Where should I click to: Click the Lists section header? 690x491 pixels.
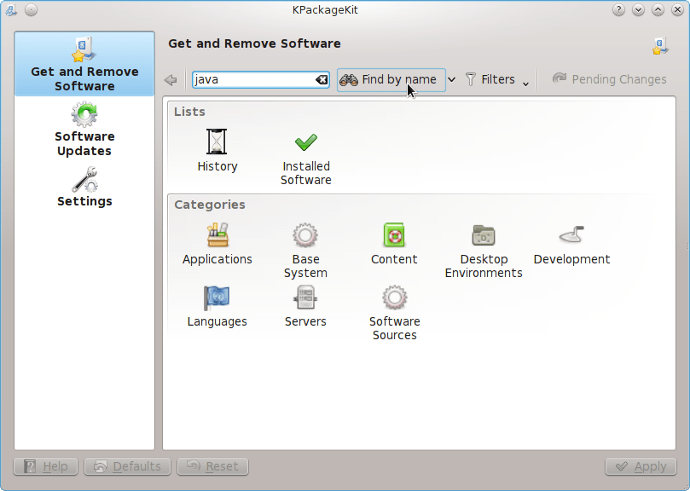189,112
